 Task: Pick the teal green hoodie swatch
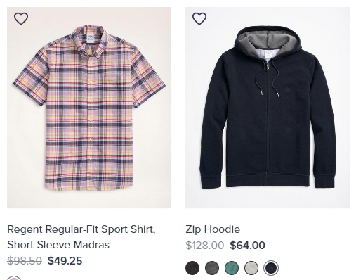[232, 268]
